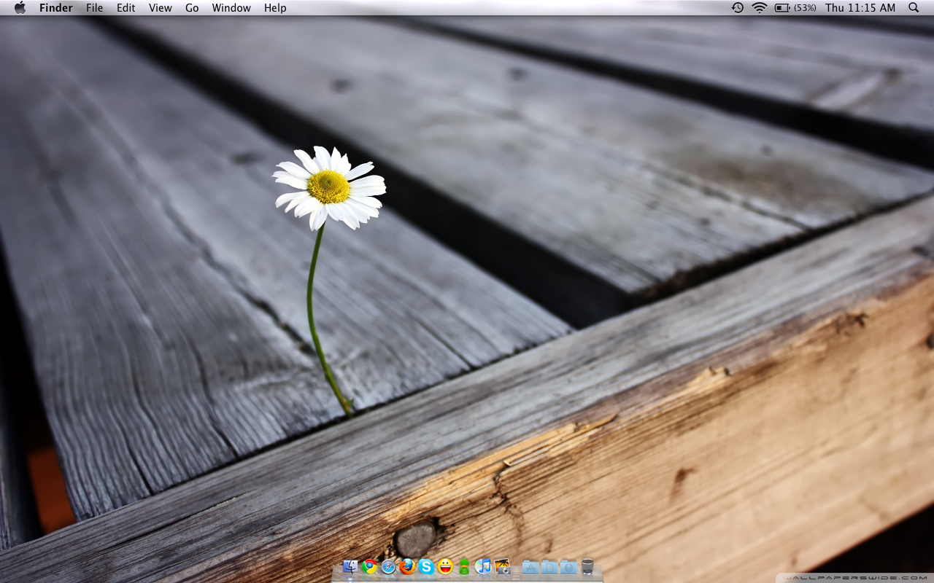Open the Applications folder stack in Dock

(x=530, y=566)
